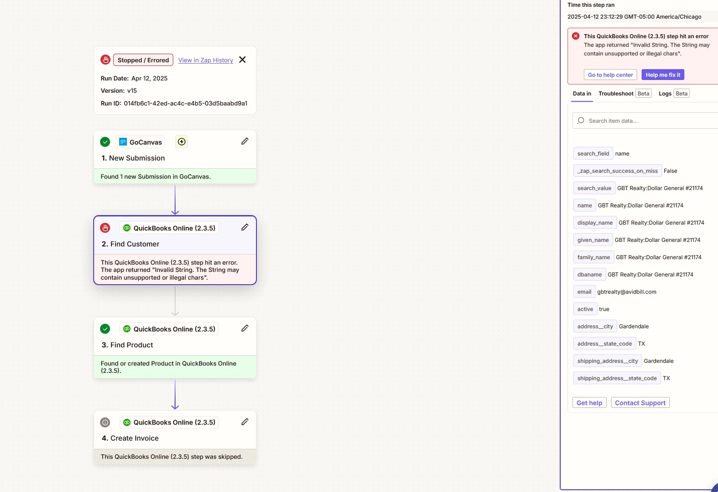Click the dbaname data key

pos(589,275)
